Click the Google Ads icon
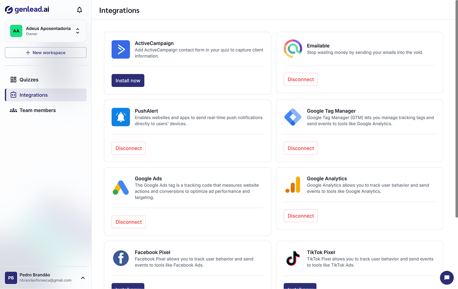Image resolution: width=458 pixels, height=289 pixels. [120, 188]
